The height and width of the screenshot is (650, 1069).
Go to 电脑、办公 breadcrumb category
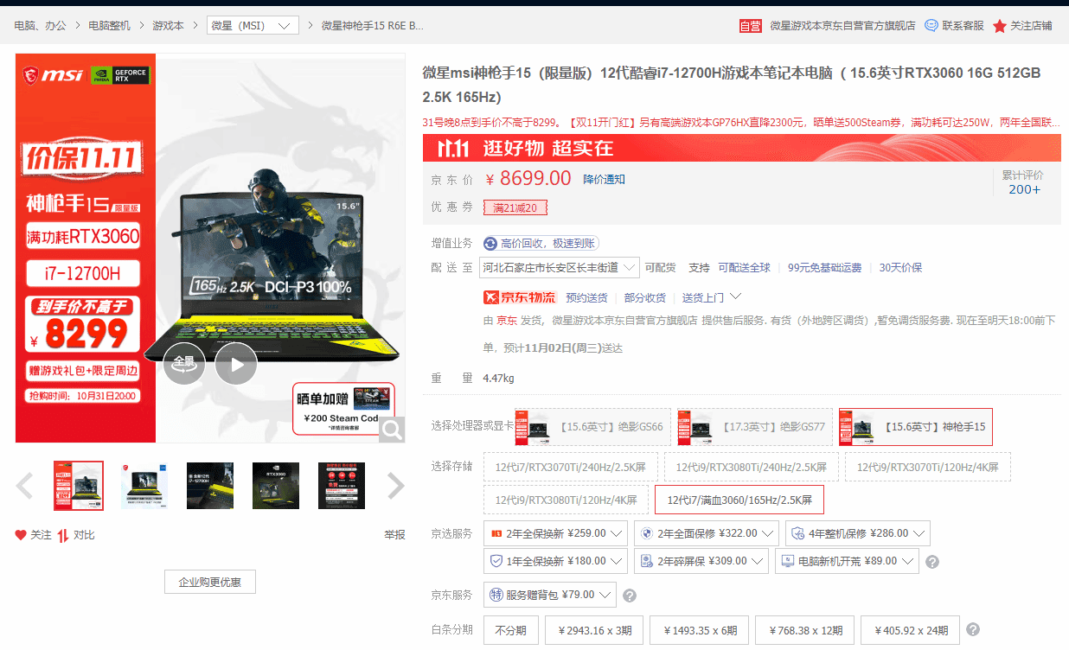[40, 26]
